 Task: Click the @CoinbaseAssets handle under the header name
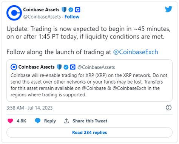(42, 17)
